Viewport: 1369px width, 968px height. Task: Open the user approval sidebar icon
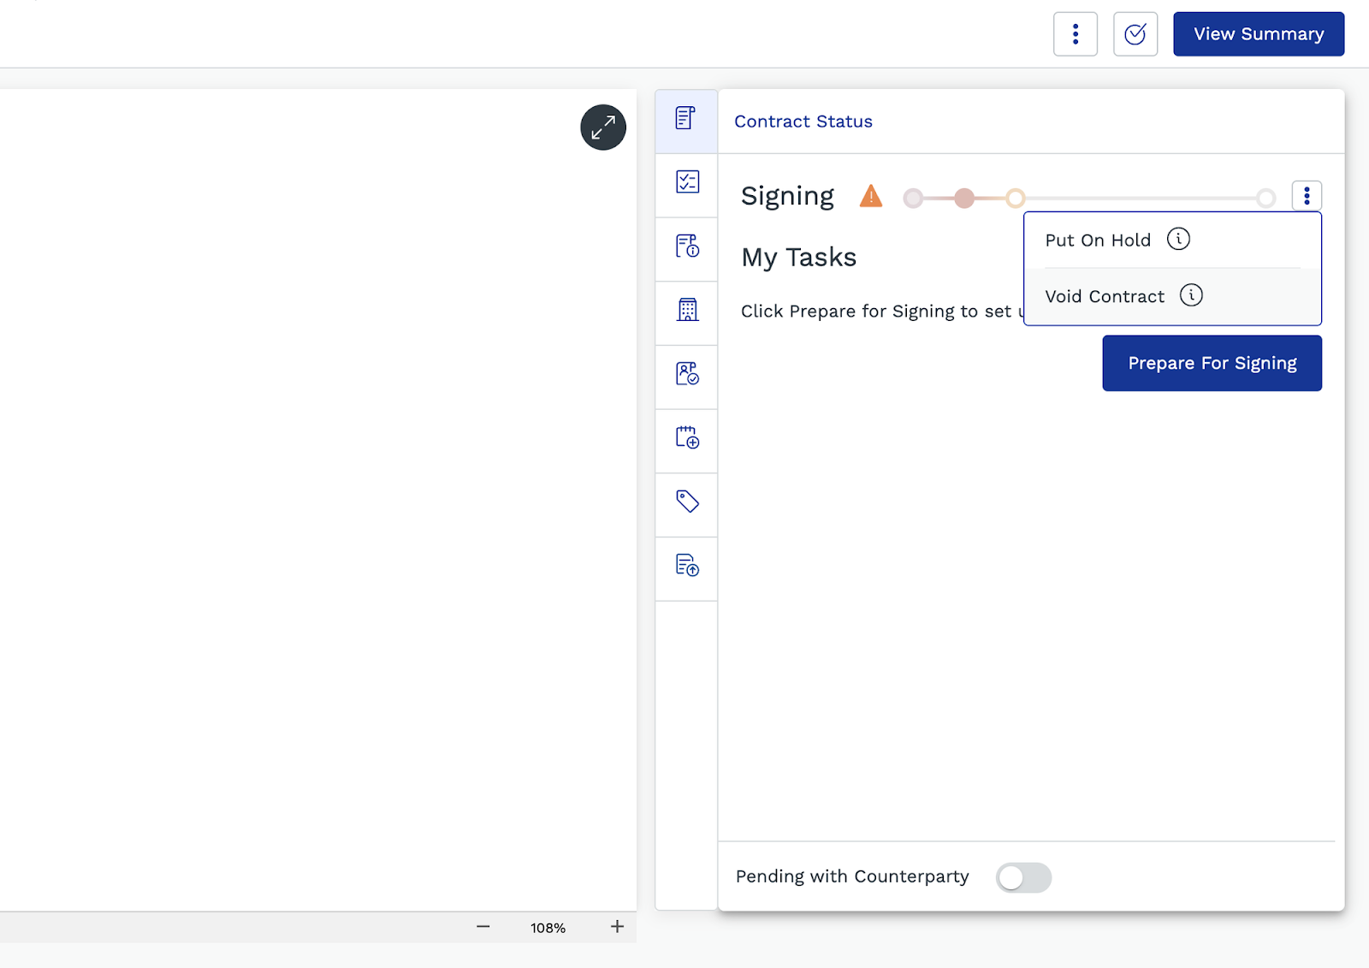(x=686, y=374)
